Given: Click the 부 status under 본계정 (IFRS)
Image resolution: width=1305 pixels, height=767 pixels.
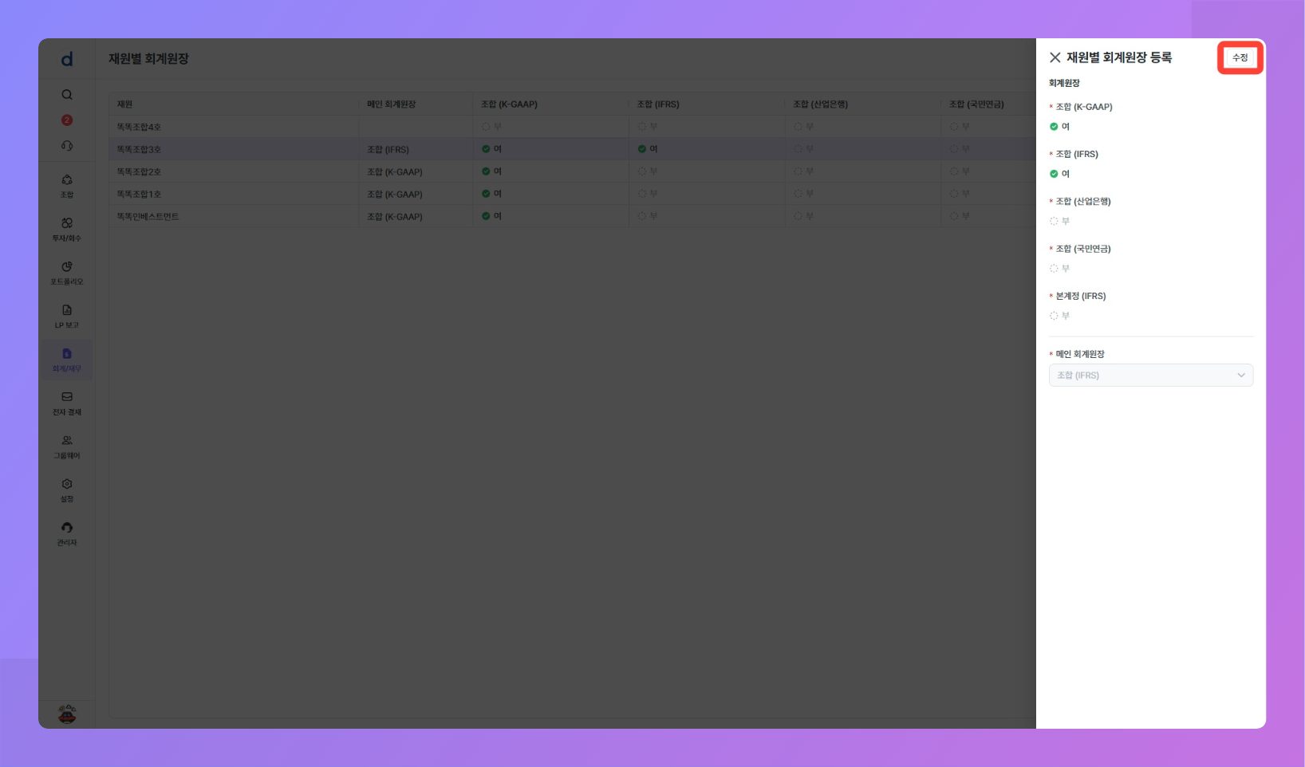Looking at the screenshot, I should point(1059,316).
